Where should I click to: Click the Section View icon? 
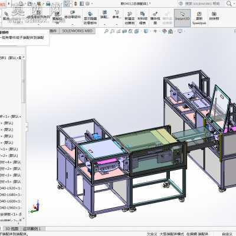124,31
